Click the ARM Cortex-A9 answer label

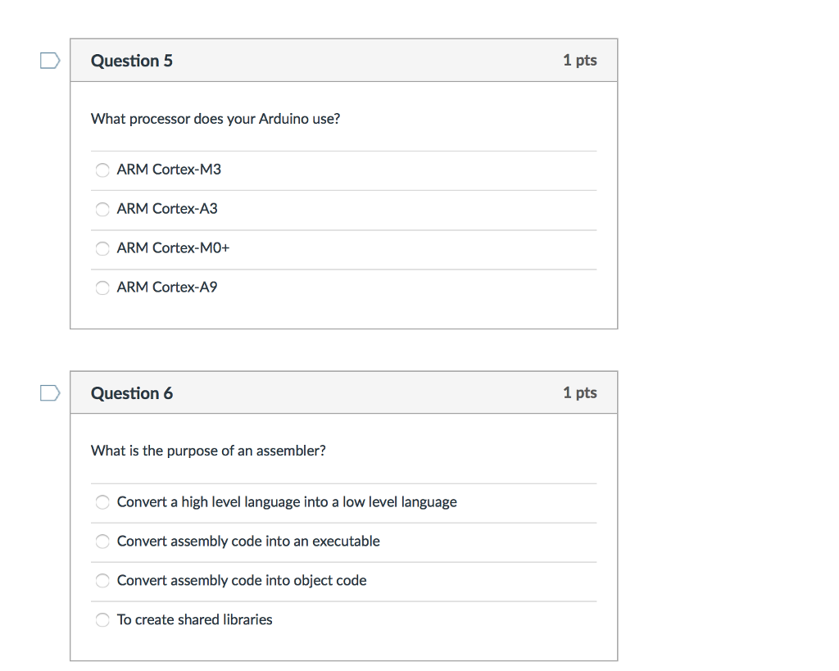[x=167, y=288]
